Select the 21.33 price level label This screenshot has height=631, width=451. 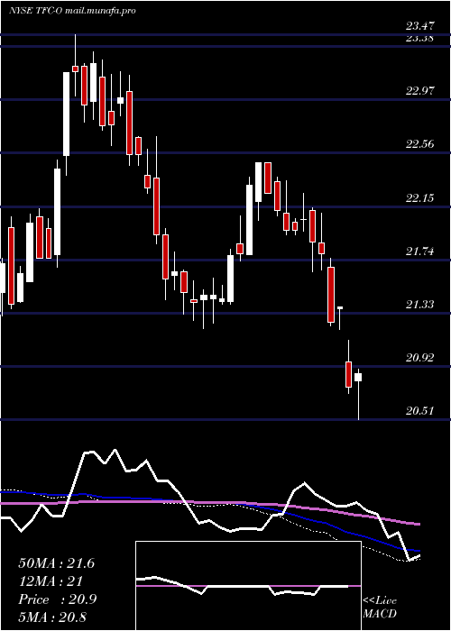pyautogui.click(x=420, y=305)
